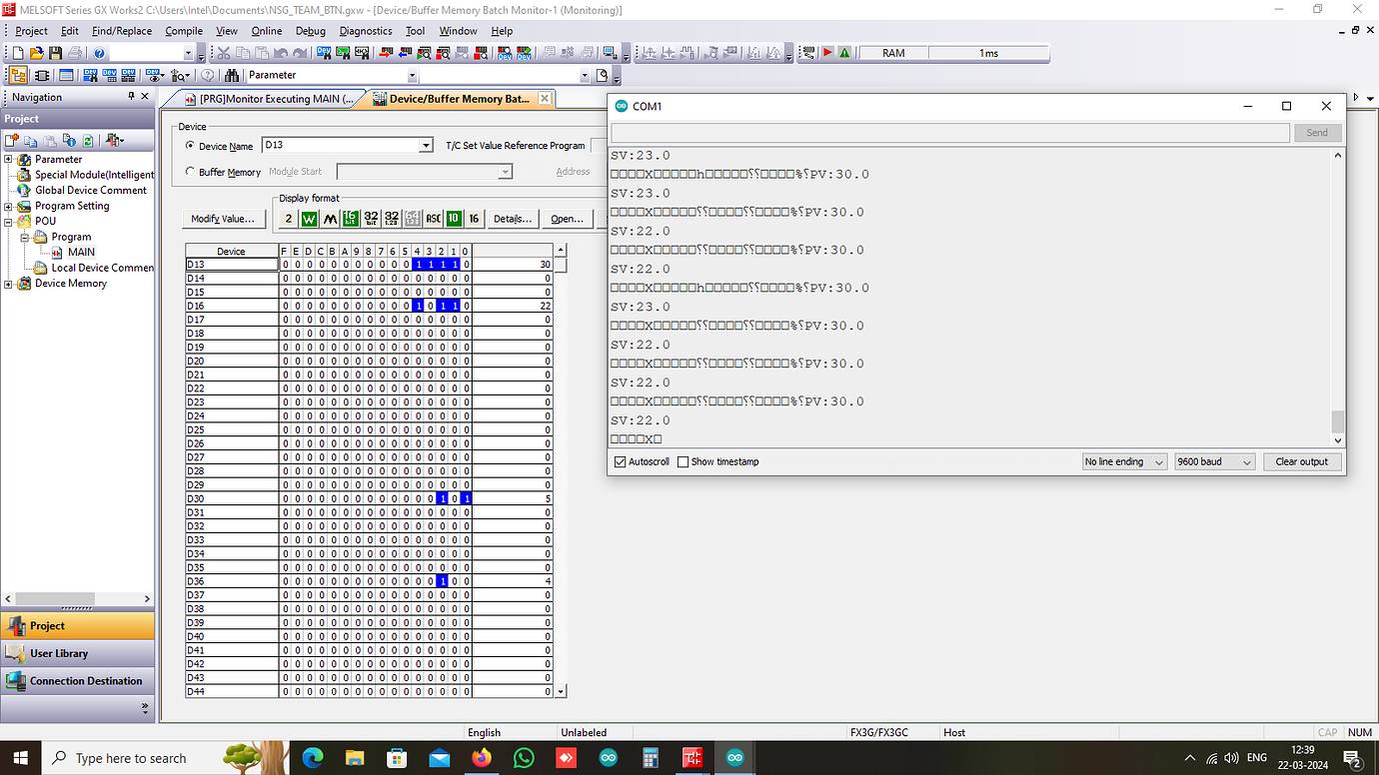Click the Find binoculars toolbar icon
Image resolution: width=1379 pixels, height=775 pixels.
point(232,75)
